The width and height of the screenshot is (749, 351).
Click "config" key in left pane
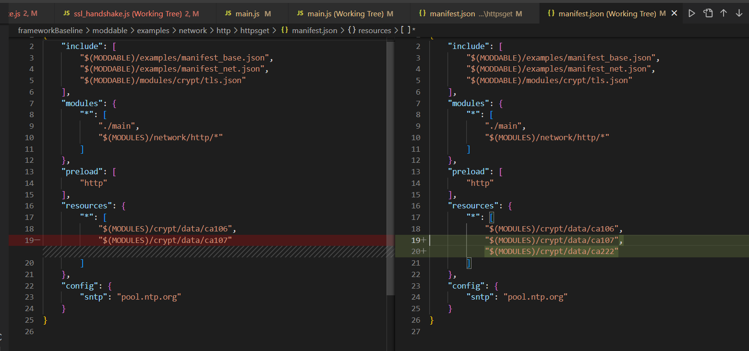82,286
